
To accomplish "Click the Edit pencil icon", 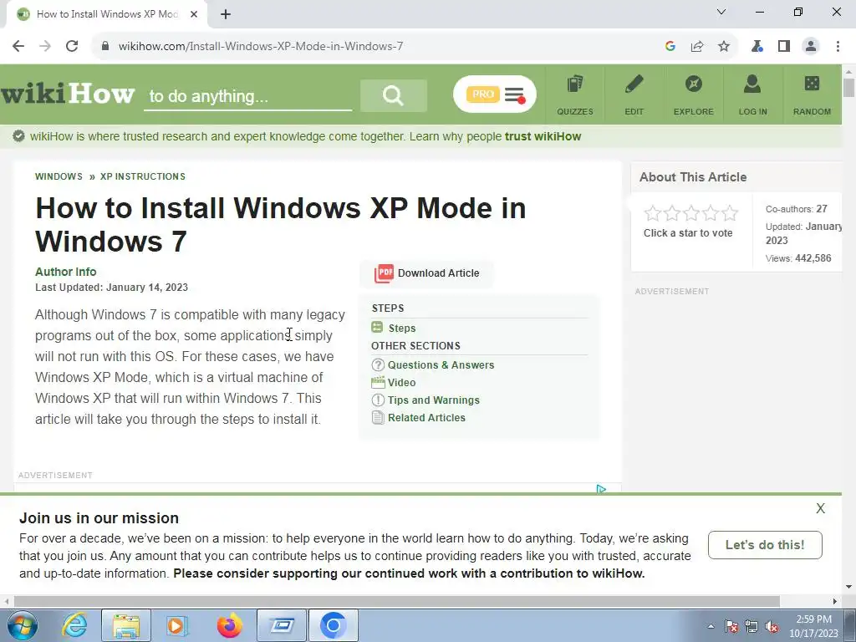I will click(x=634, y=95).
